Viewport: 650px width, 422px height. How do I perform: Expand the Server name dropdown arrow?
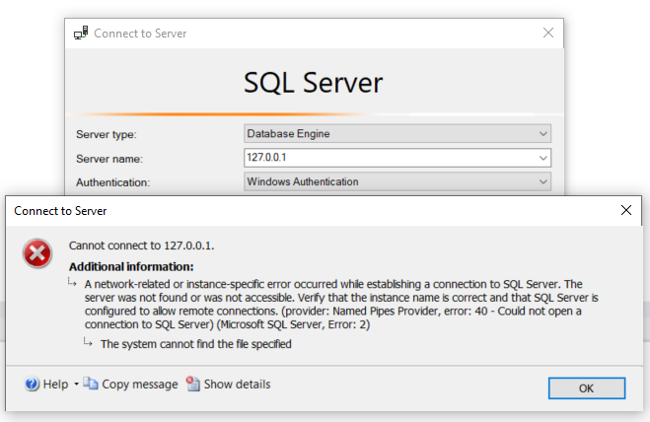[543, 158]
